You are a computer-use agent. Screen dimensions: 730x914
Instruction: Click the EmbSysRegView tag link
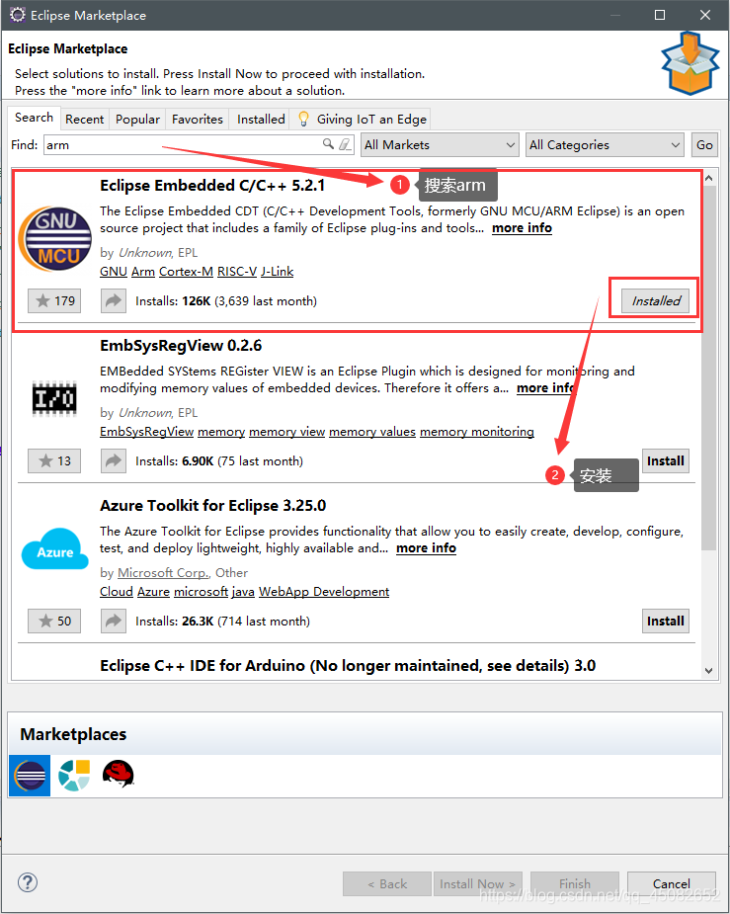147,432
